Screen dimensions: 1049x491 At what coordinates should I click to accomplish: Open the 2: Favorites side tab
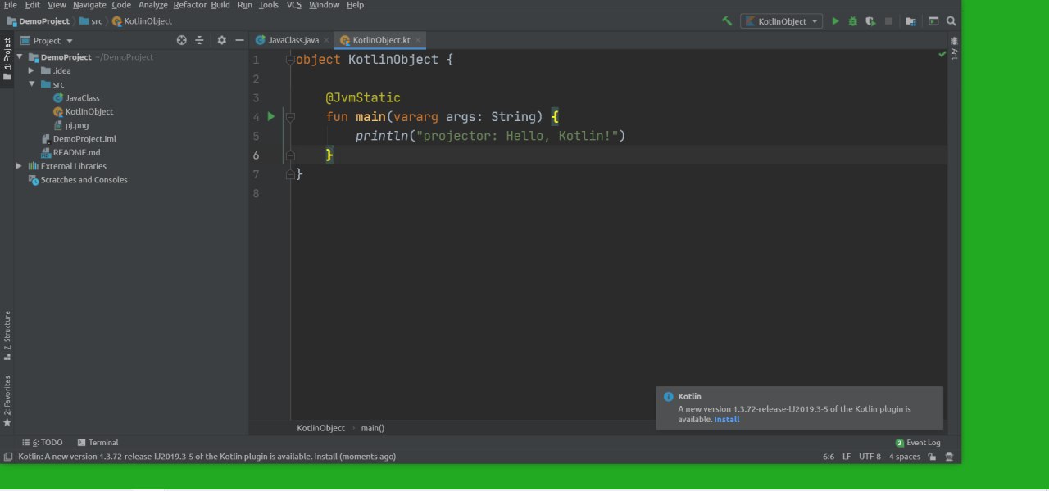point(7,401)
